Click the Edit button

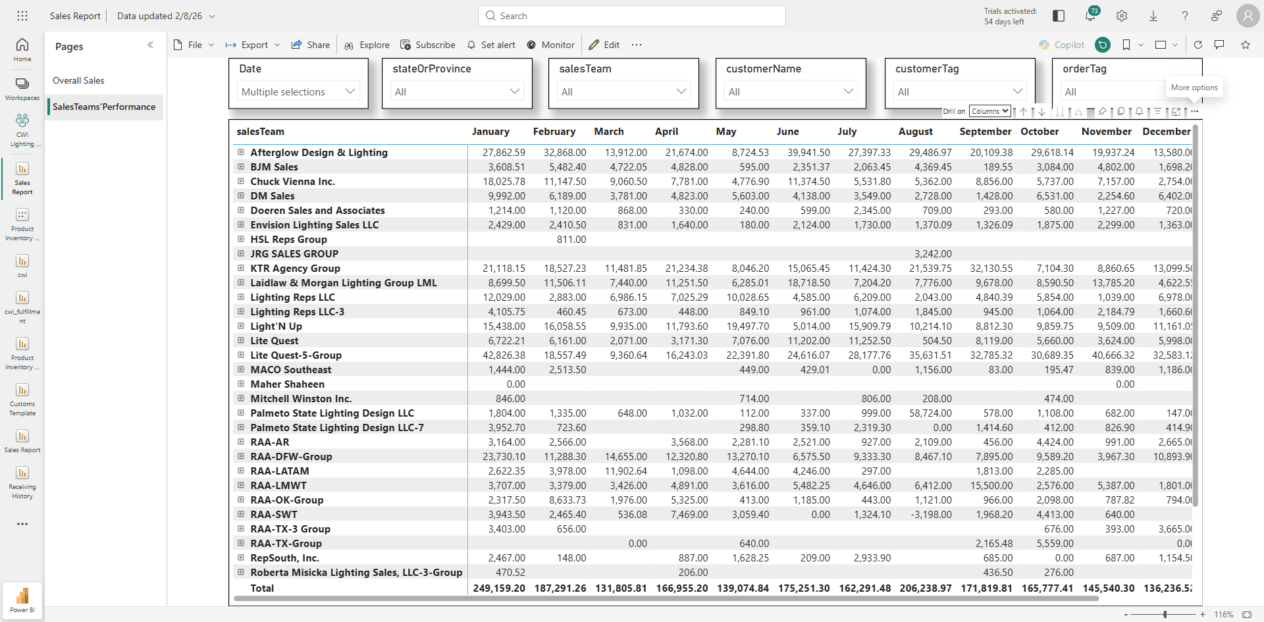point(604,45)
